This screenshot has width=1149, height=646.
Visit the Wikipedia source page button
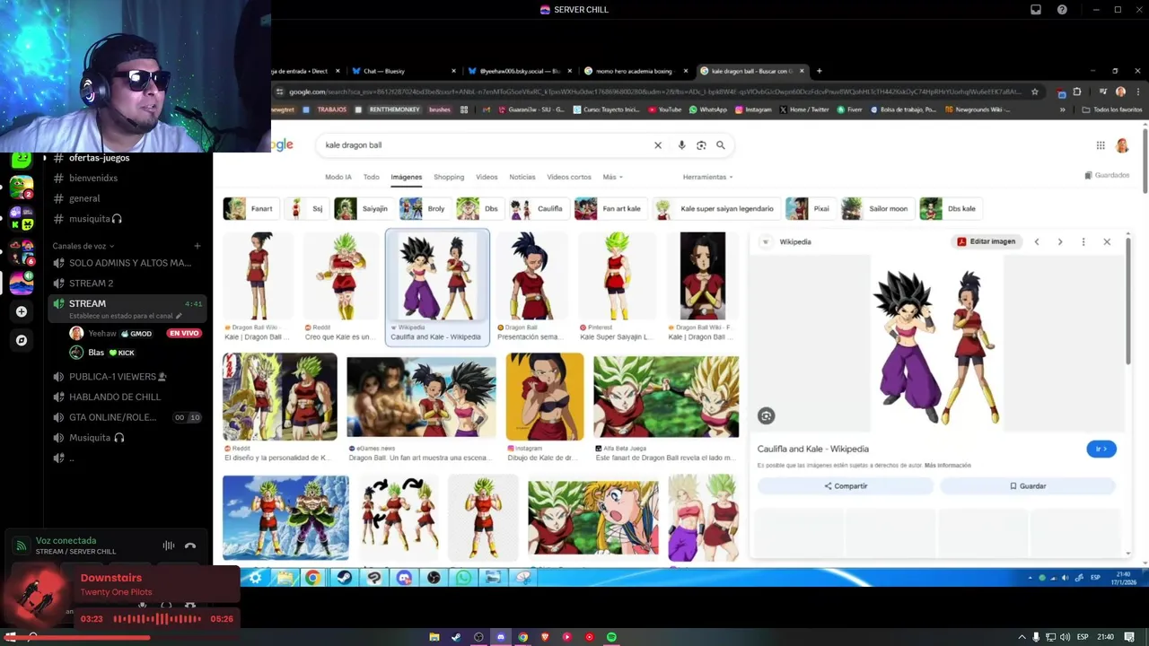pyautogui.click(x=1101, y=449)
